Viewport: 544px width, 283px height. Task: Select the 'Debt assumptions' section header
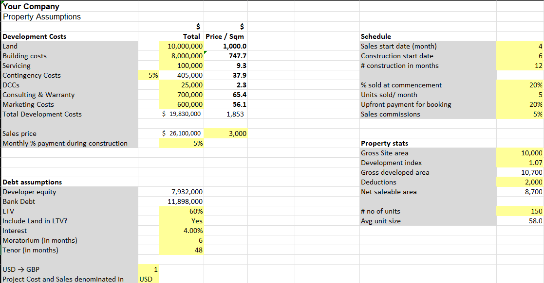click(32, 182)
